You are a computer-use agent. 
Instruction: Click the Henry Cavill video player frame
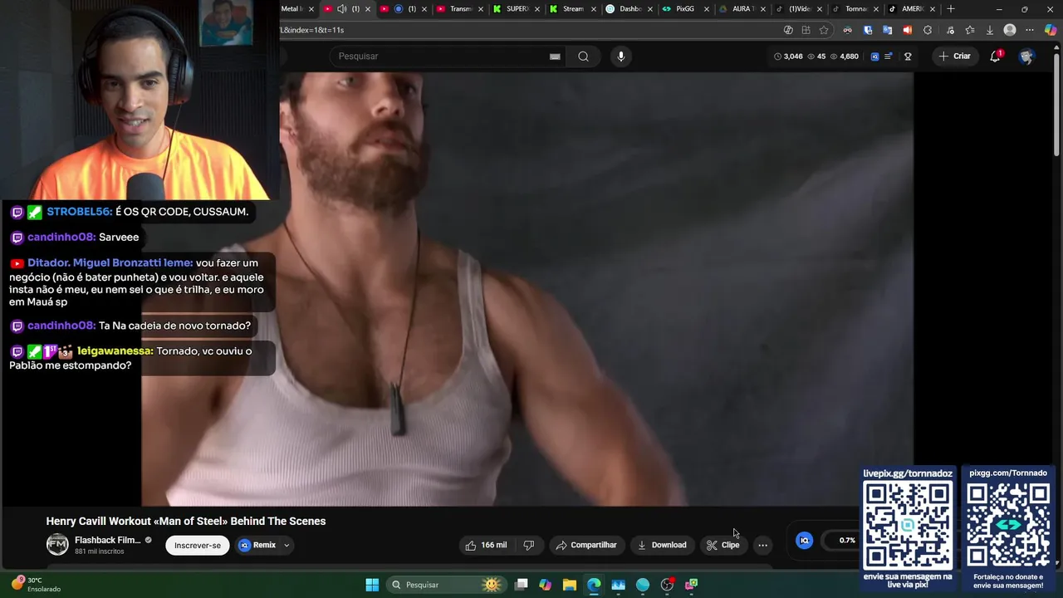tap(527, 289)
